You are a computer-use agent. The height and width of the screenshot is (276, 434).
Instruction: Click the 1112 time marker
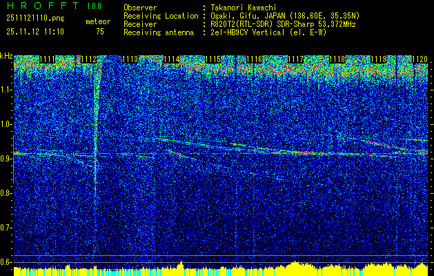coord(88,59)
